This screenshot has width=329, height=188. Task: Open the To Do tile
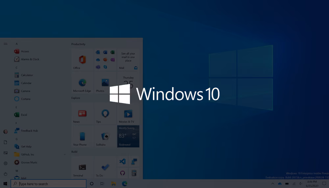click(x=105, y=167)
